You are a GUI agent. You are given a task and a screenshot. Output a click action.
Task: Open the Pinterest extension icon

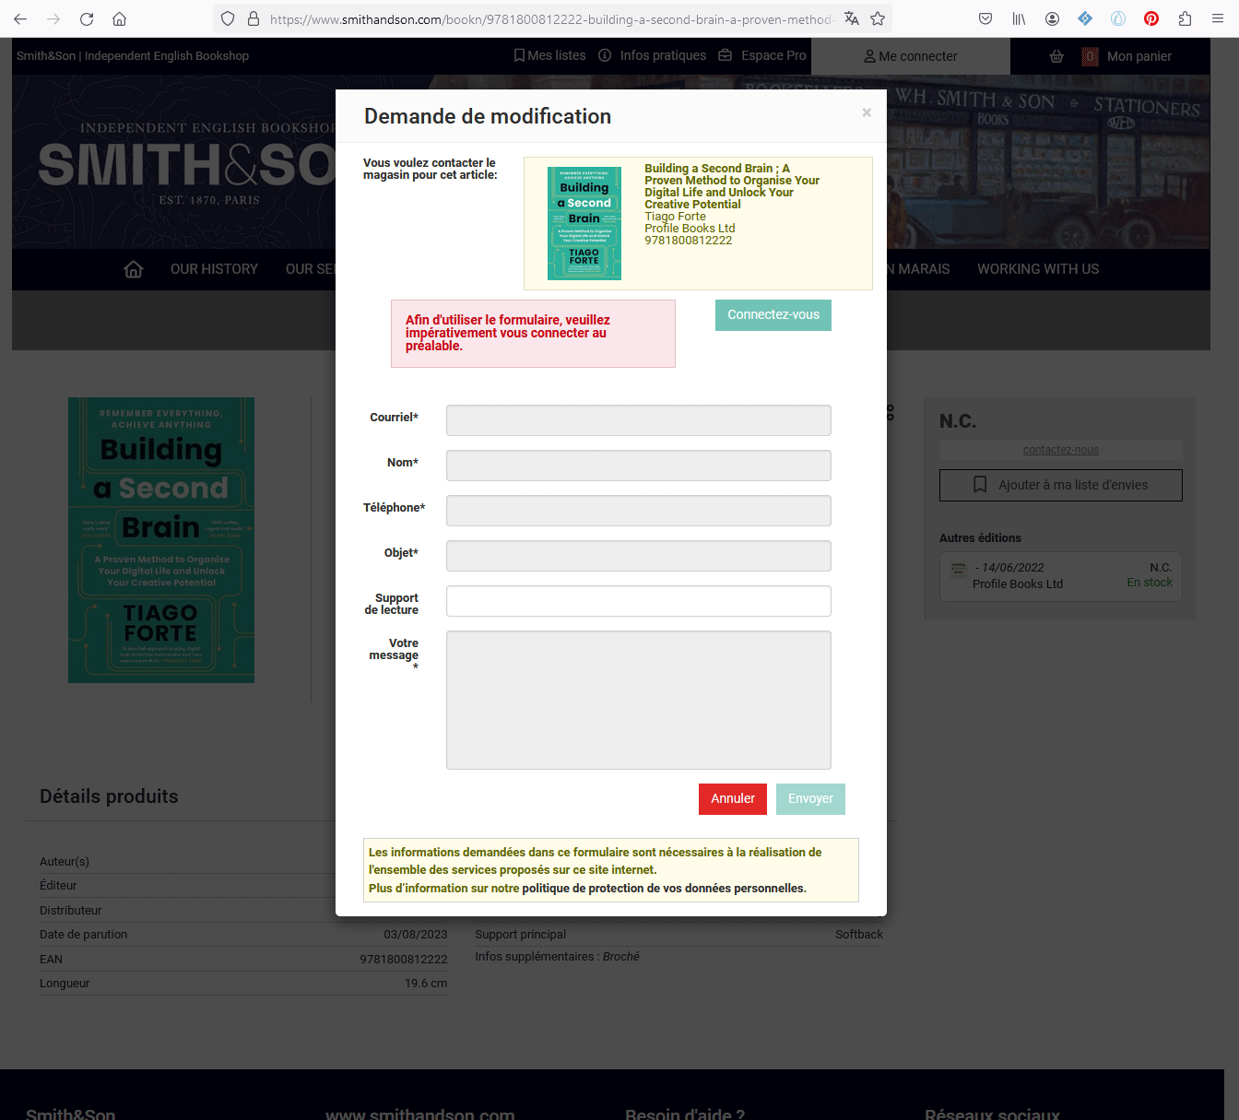pos(1150,18)
